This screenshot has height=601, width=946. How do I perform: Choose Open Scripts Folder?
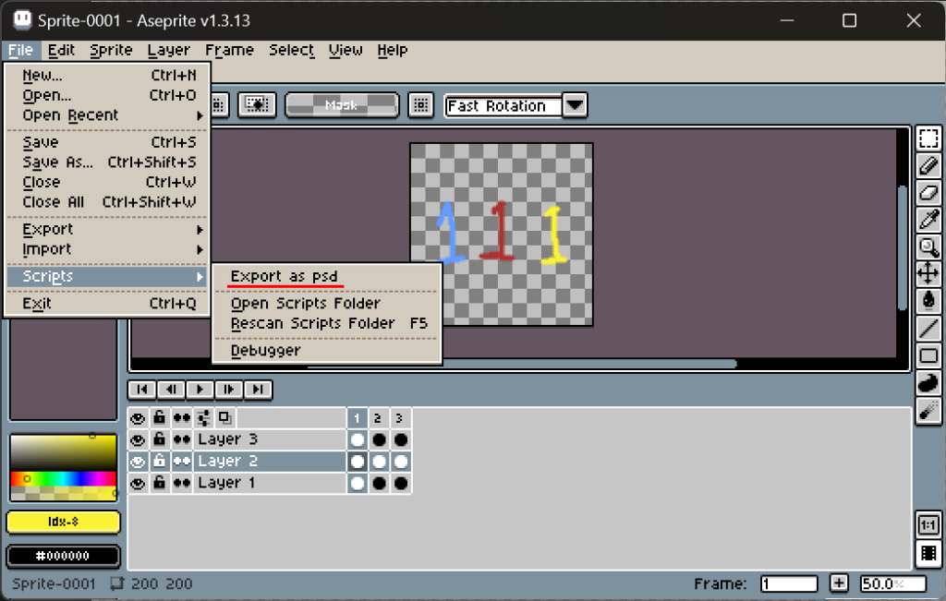327,303
